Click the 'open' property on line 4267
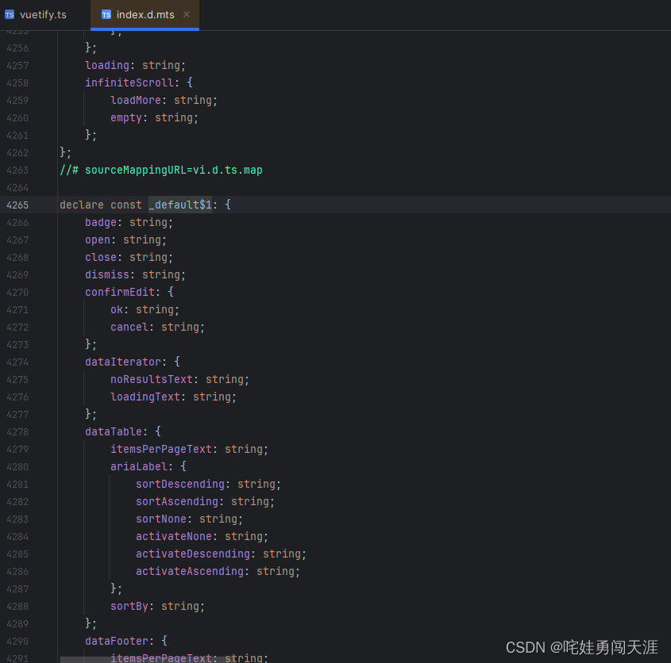The image size is (671, 663). (x=98, y=240)
